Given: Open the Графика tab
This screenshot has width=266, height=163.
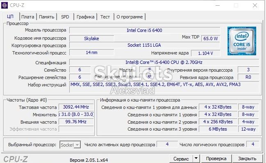Looking at the screenshot, I should coord(85,17).
